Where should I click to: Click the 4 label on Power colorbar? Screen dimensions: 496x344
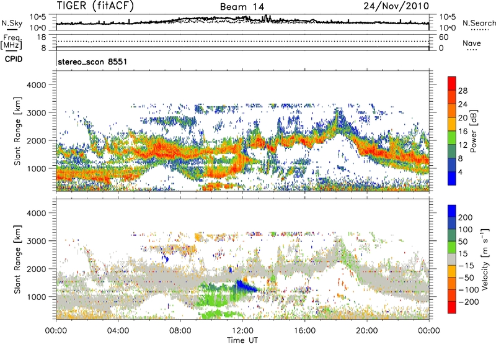click(x=460, y=173)
